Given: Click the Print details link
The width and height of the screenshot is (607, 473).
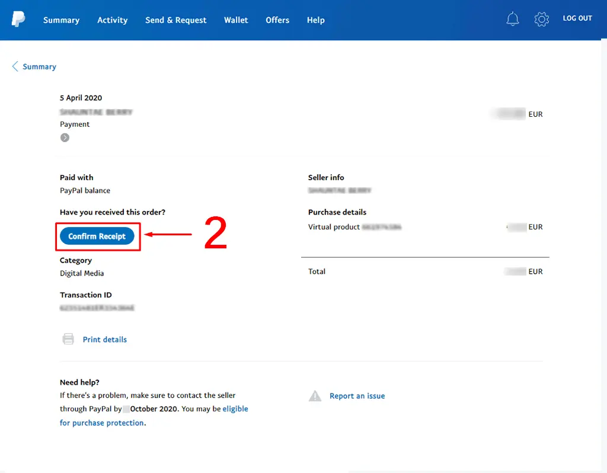Looking at the screenshot, I should pos(104,340).
